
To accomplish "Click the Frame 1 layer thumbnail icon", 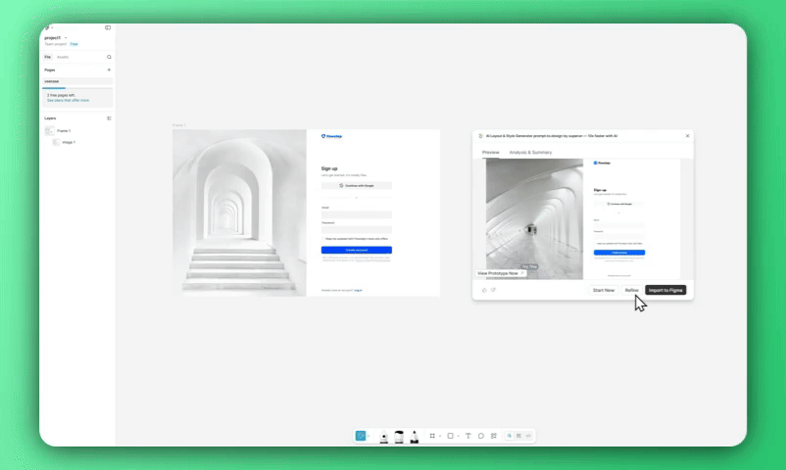I will 49,131.
